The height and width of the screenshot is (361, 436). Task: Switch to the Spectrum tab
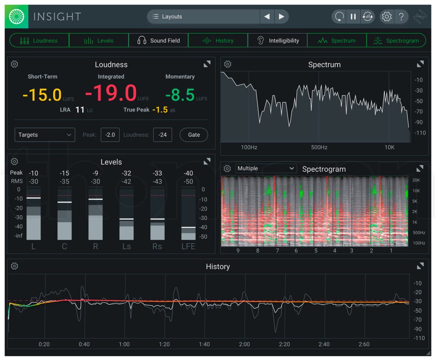(337, 40)
